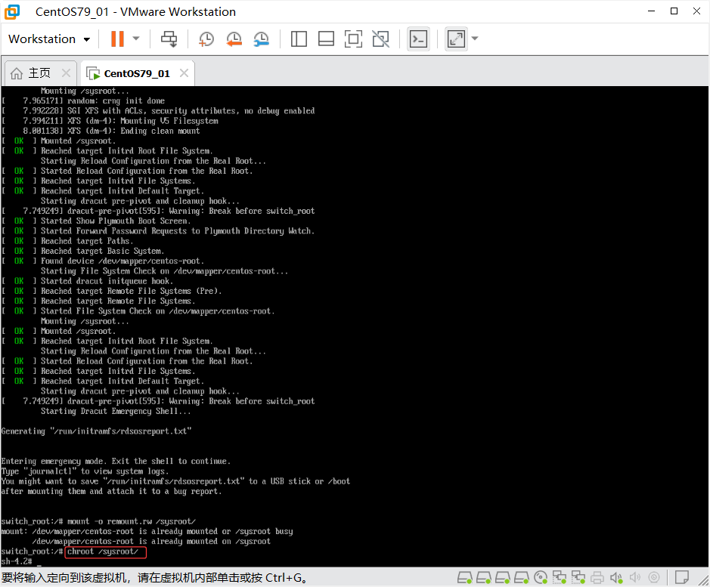The image size is (710, 587).
Task: Click 'Started Show Plymouth Boot Screen.' line
Action: (x=116, y=221)
